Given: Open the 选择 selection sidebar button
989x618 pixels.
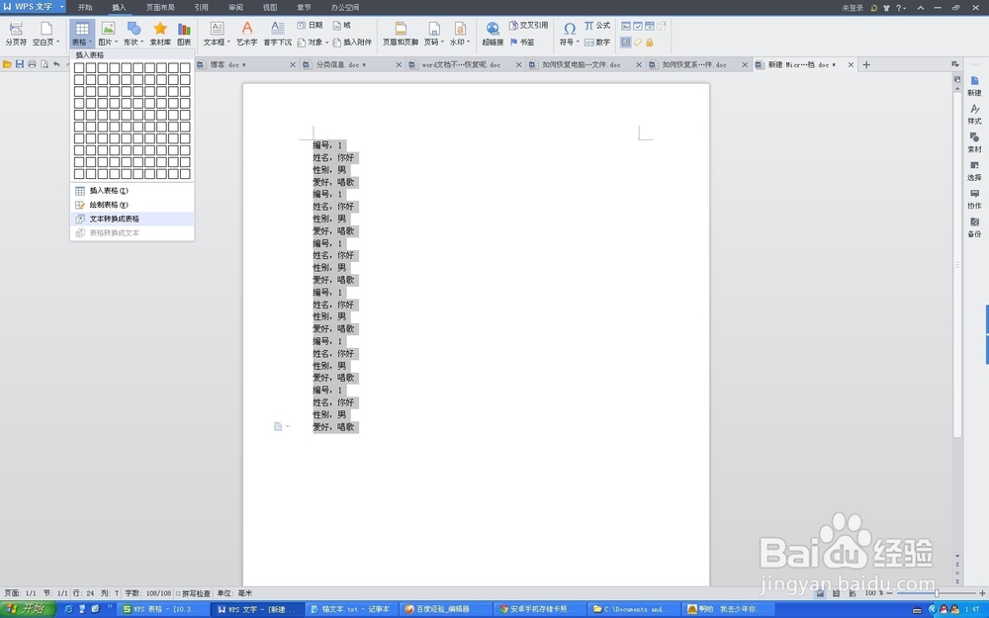Looking at the screenshot, I should (x=974, y=171).
